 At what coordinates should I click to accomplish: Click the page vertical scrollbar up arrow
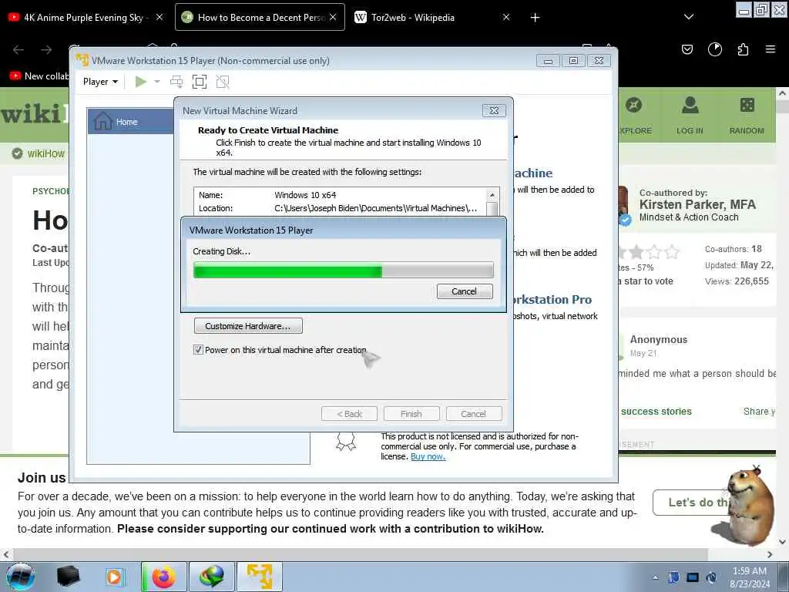pos(782,93)
